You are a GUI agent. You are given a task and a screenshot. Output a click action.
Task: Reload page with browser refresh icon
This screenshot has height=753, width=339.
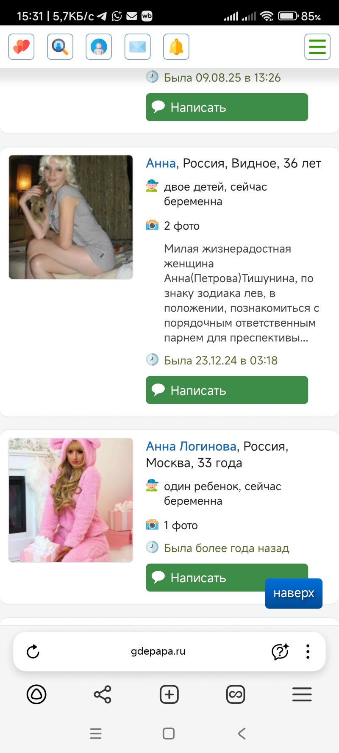(33, 652)
